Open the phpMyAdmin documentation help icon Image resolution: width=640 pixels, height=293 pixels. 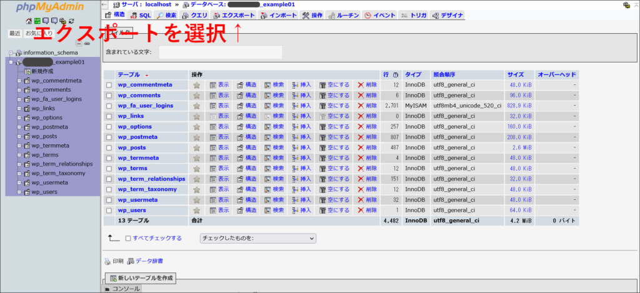pyautogui.click(x=46, y=21)
